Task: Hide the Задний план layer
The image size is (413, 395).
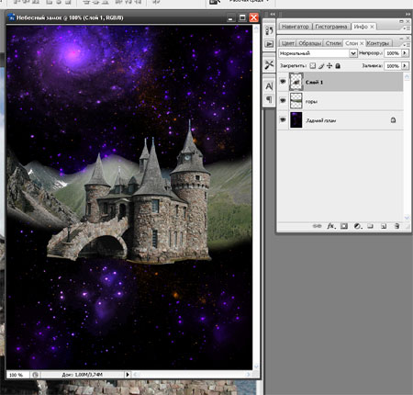Action: [283, 119]
